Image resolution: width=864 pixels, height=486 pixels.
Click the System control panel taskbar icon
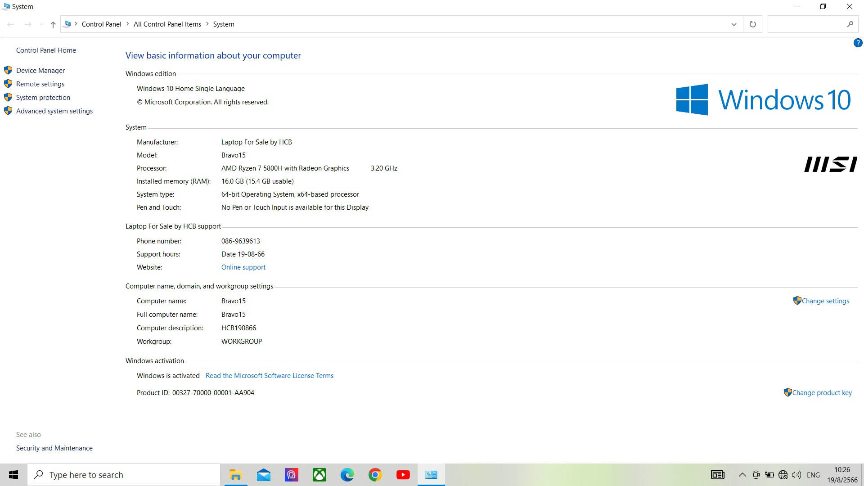(431, 475)
